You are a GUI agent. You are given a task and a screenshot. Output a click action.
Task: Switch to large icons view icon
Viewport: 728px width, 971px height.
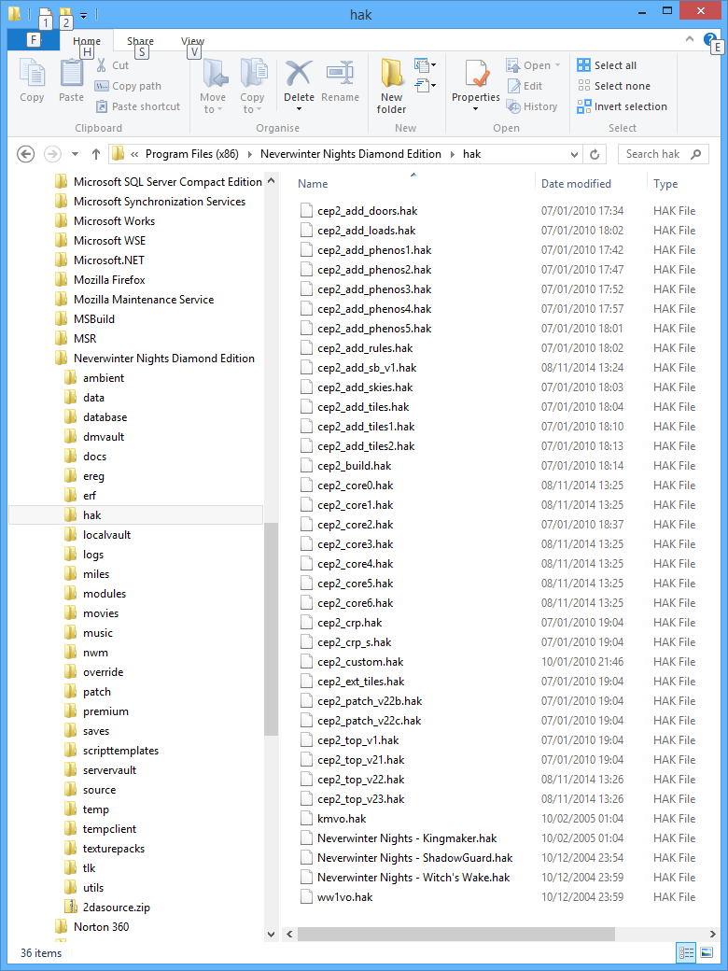coord(707,952)
